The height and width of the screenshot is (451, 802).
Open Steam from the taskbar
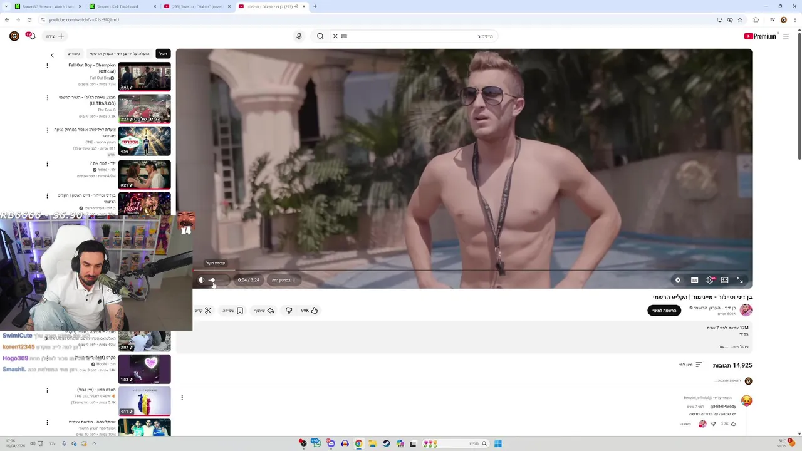click(386, 443)
